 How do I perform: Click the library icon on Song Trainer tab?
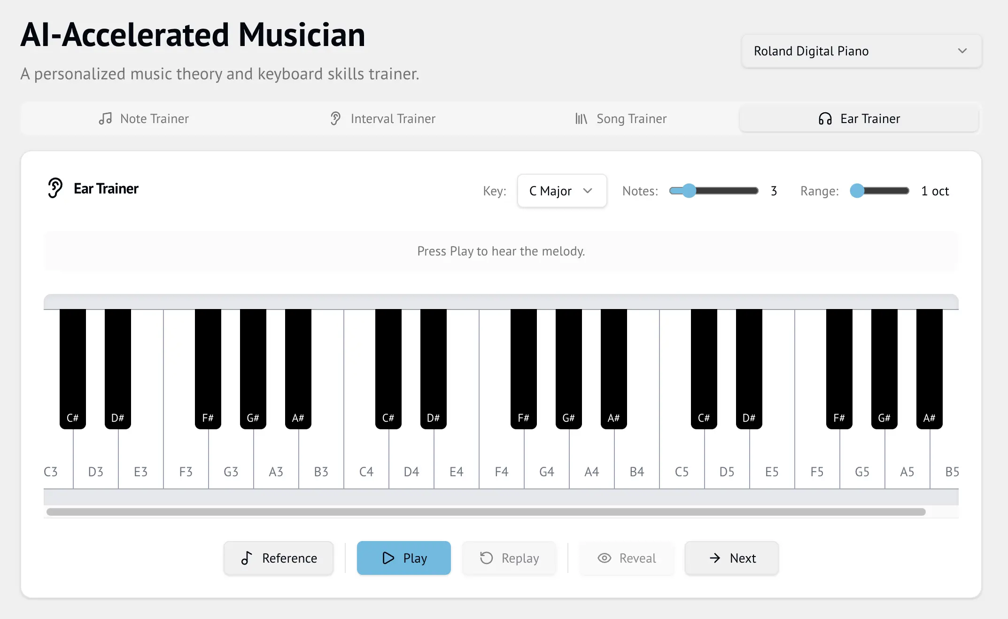click(x=581, y=118)
